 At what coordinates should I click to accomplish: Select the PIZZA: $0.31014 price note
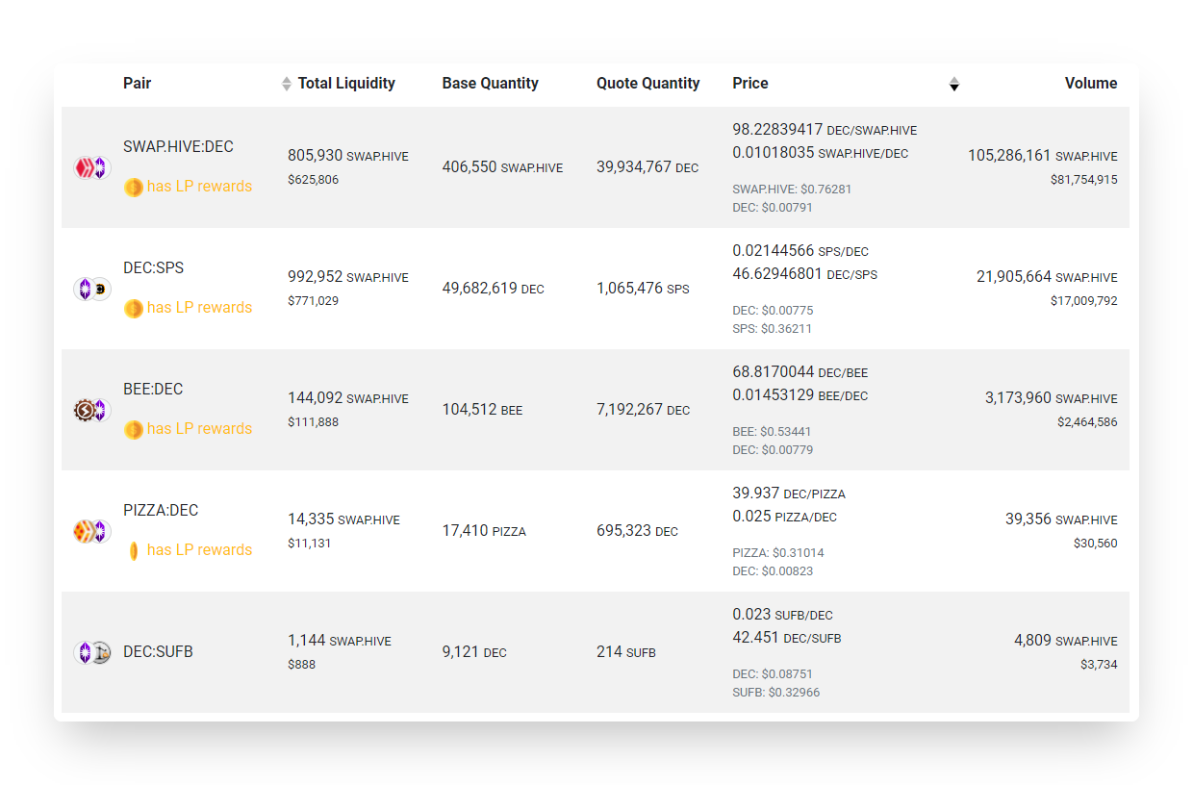(x=778, y=553)
